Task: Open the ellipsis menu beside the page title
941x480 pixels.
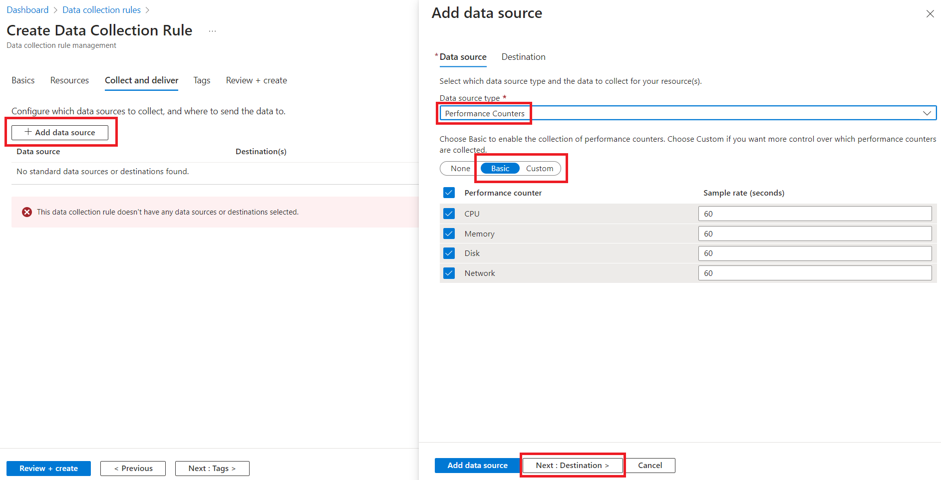Action: [213, 31]
